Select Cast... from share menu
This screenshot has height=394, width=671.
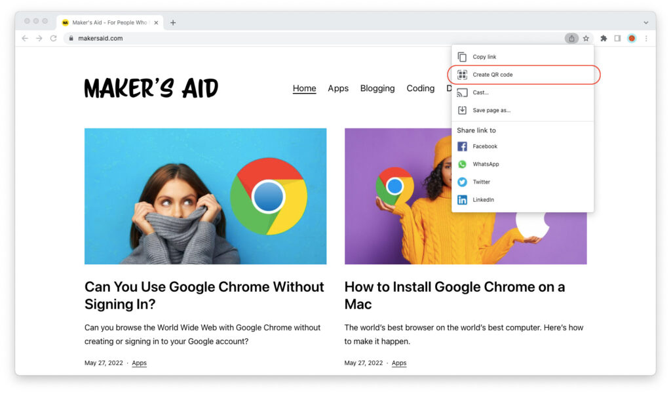(522, 92)
